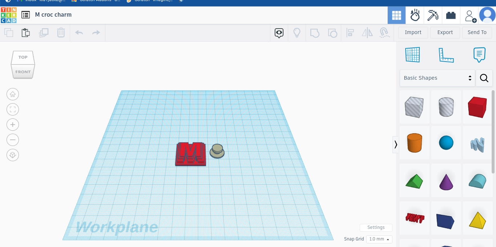
Task: Click the Group shapes icon
Action: coord(315,33)
